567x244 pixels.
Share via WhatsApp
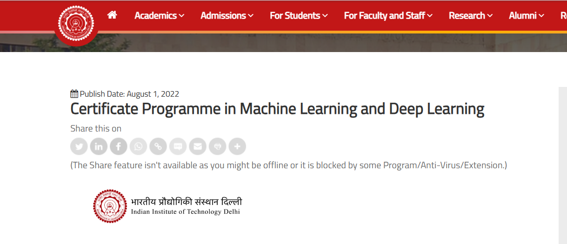139,146
